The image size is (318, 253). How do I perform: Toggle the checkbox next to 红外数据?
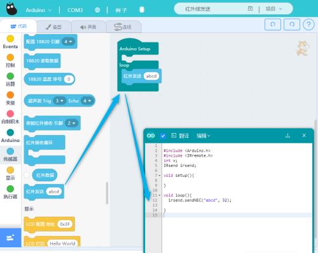(27, 175)
